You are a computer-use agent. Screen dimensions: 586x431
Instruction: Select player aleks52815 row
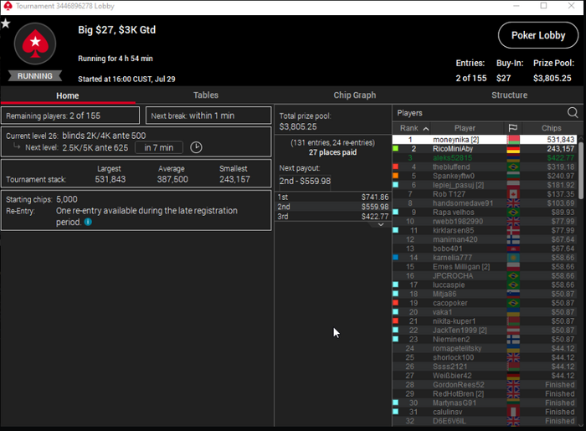click(485, 157)
